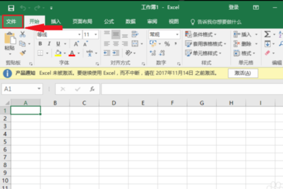283x189 pixels.
Task: Click the Undo arrow in the quick access toolbar
Action: point(23,8)
